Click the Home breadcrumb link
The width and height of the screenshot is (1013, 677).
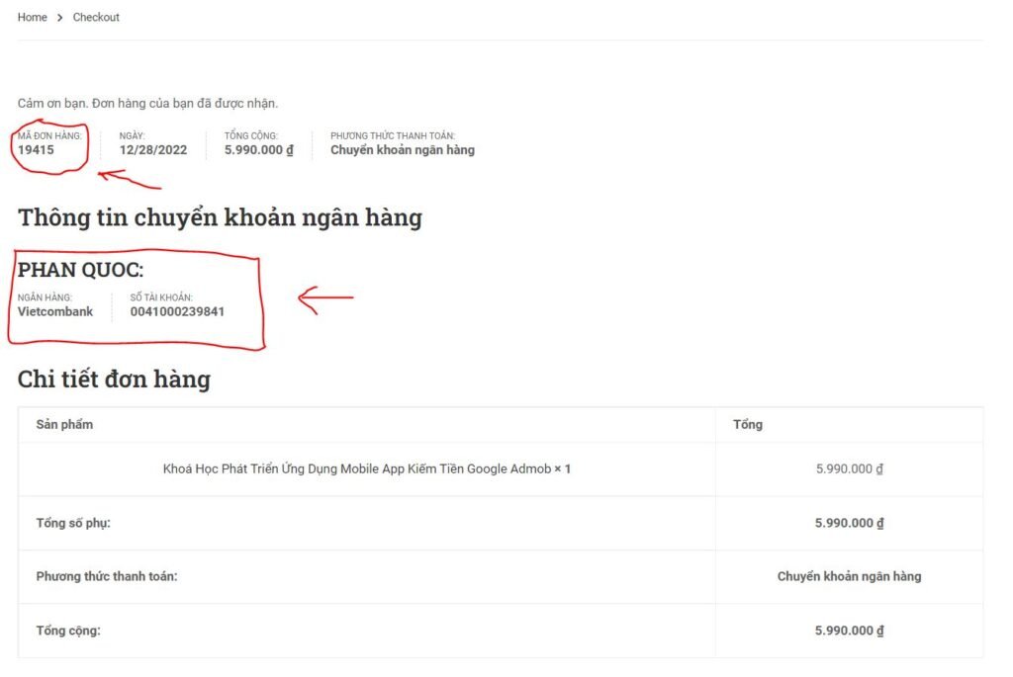point(32,18)
